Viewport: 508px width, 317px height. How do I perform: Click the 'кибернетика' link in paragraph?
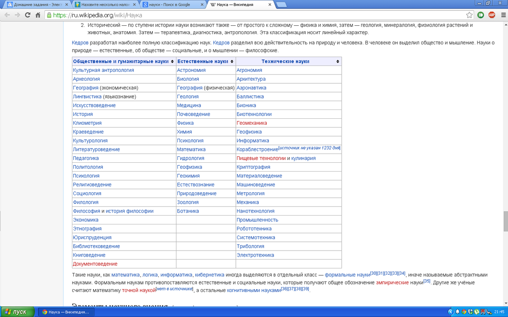point(209,275)
